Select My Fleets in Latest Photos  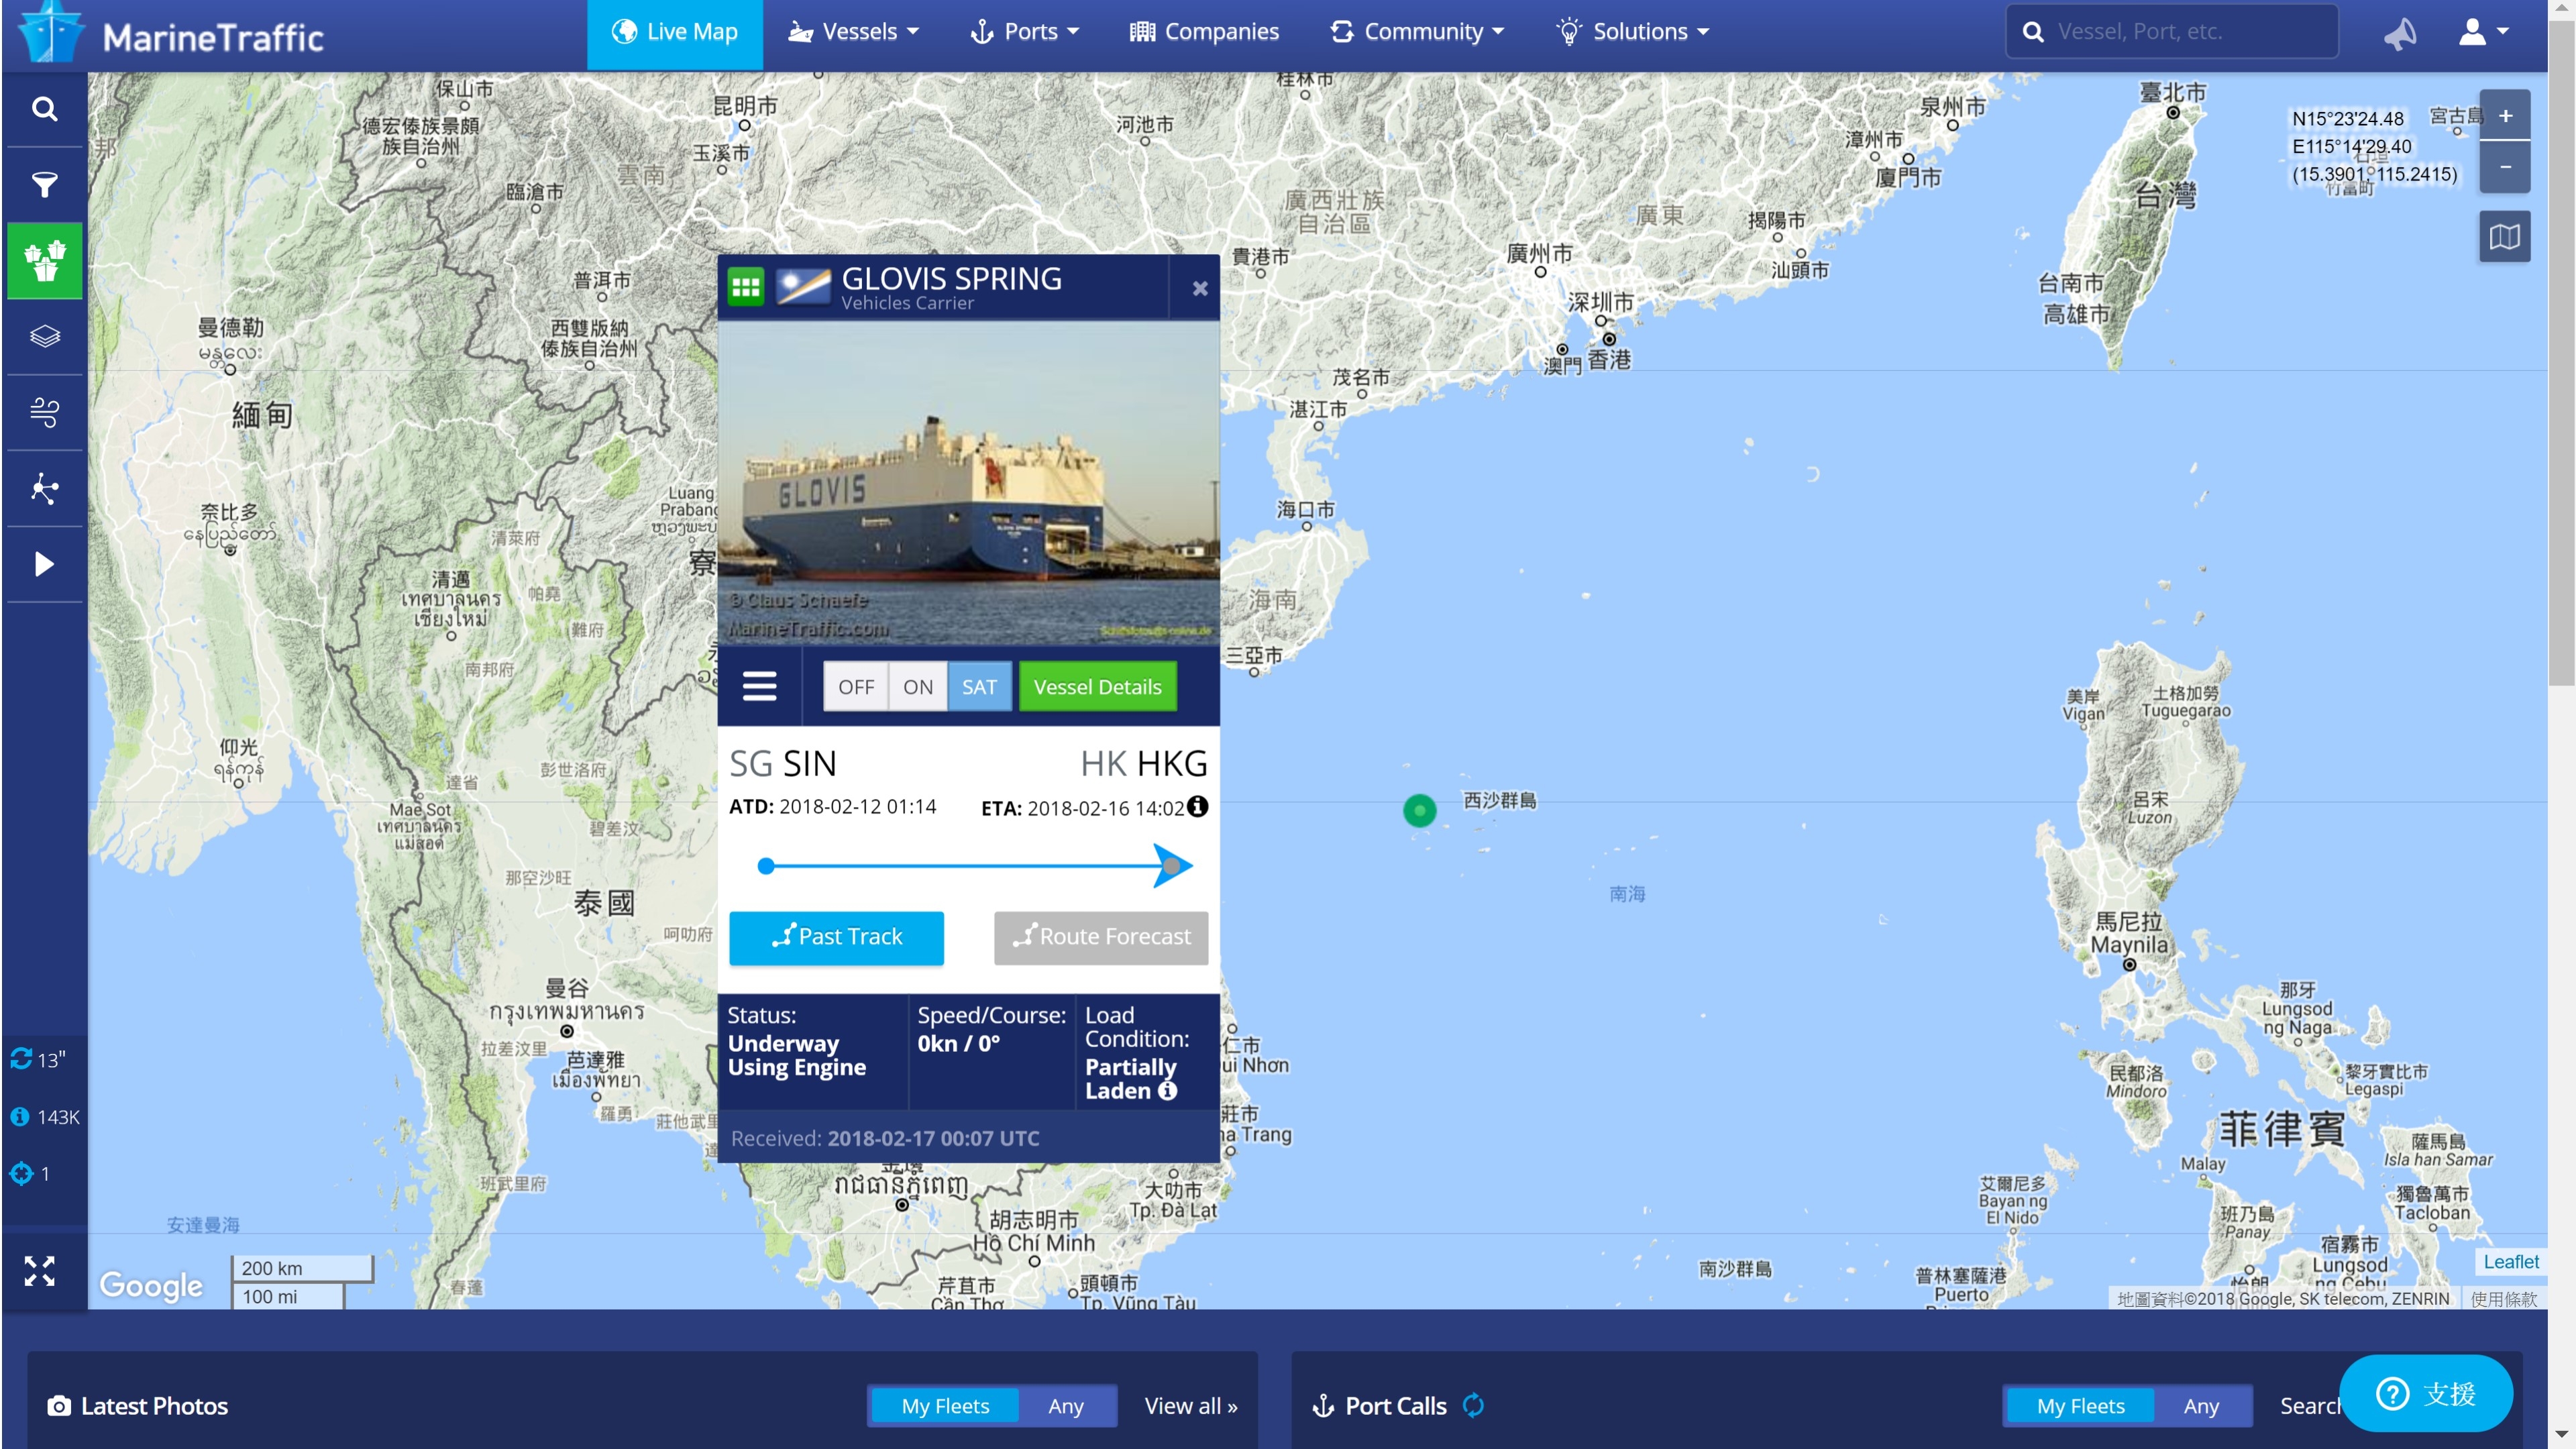click(945, 1406)
